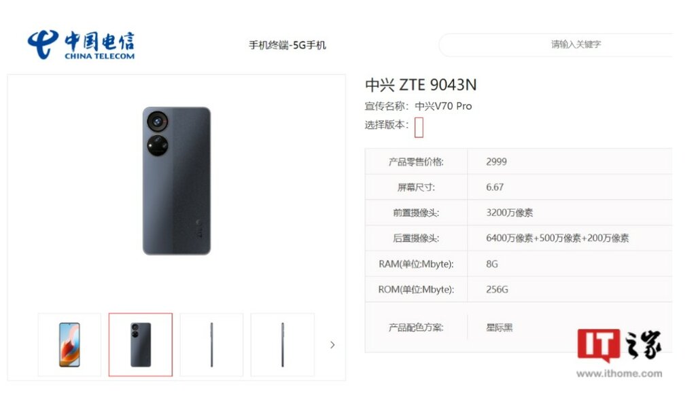Click the 后置摄像头 specification value
696x417 pixels.
(x=557, y=238)
